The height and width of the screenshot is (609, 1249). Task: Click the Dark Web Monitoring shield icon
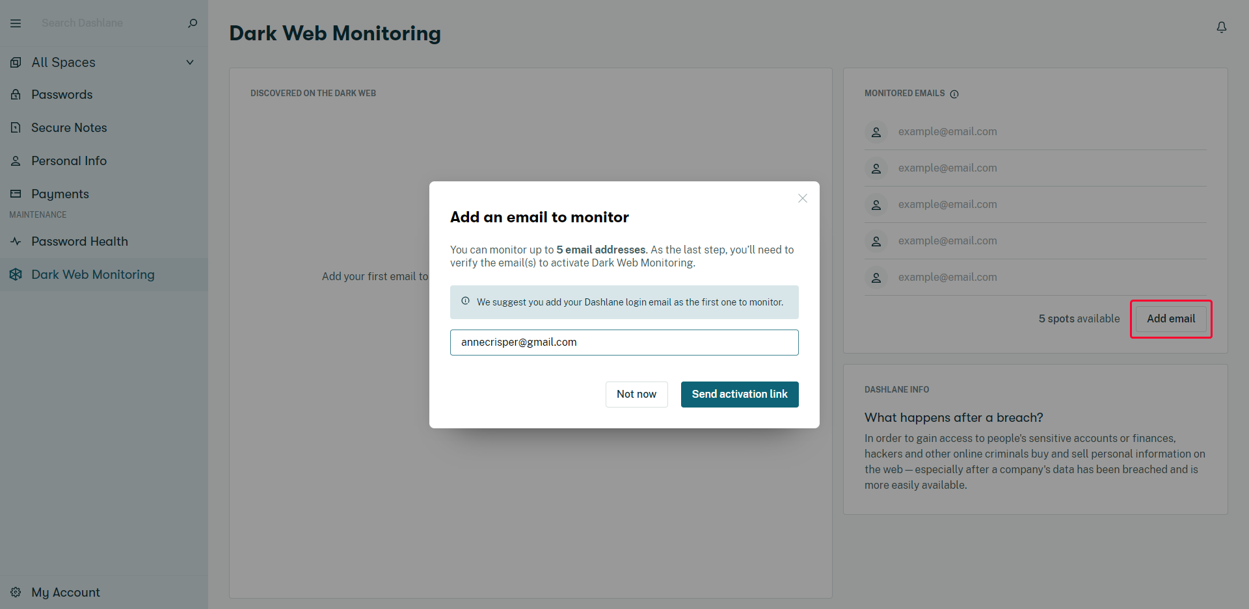(16, 274)
